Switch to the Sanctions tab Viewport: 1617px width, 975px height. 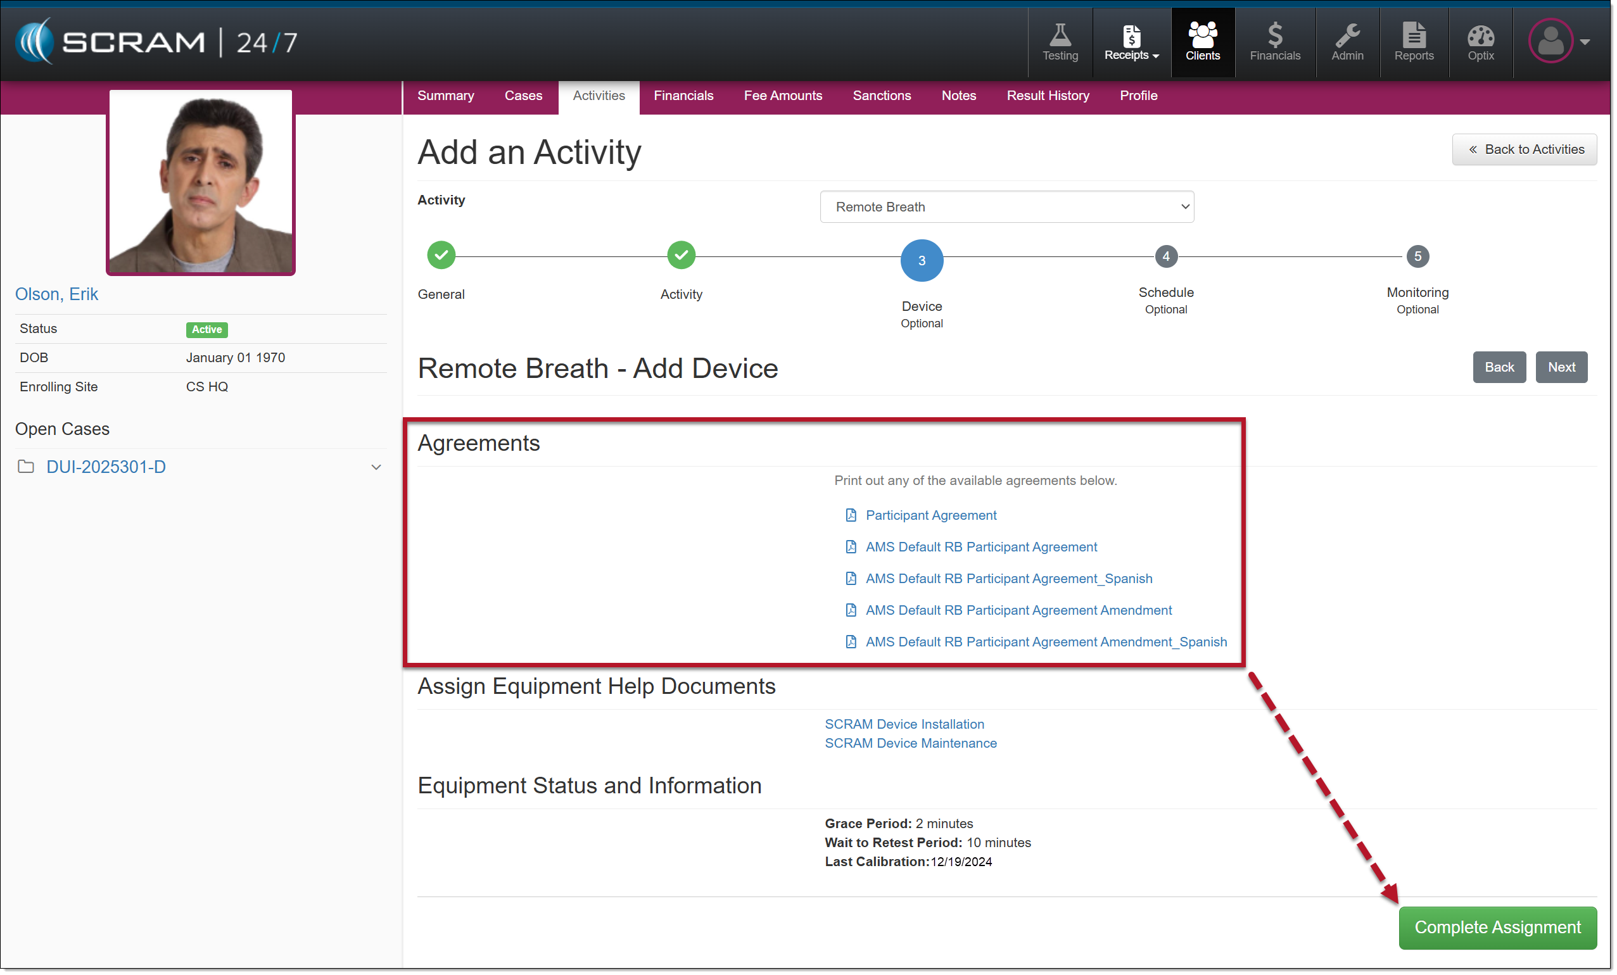882,96
